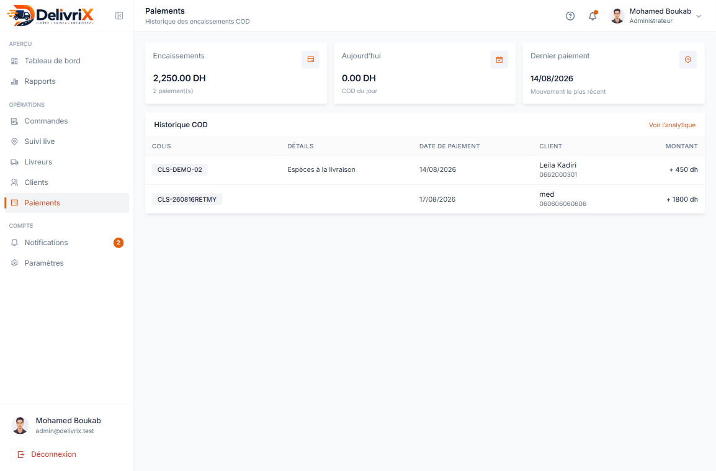The image size is (716, 471).
Task: Click the Paramètres gear icon
Action: pos(15,263)
